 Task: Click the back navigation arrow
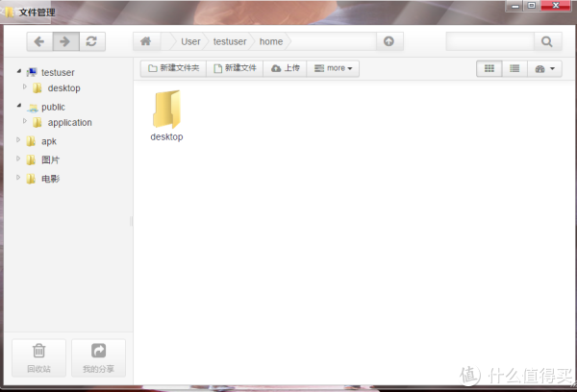39,41
